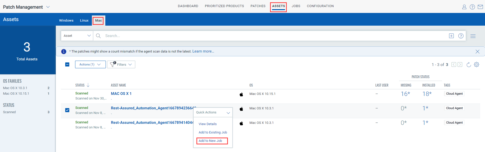Expand the Patch Management module dropdown
485x152 pixels.
point(48,7)
